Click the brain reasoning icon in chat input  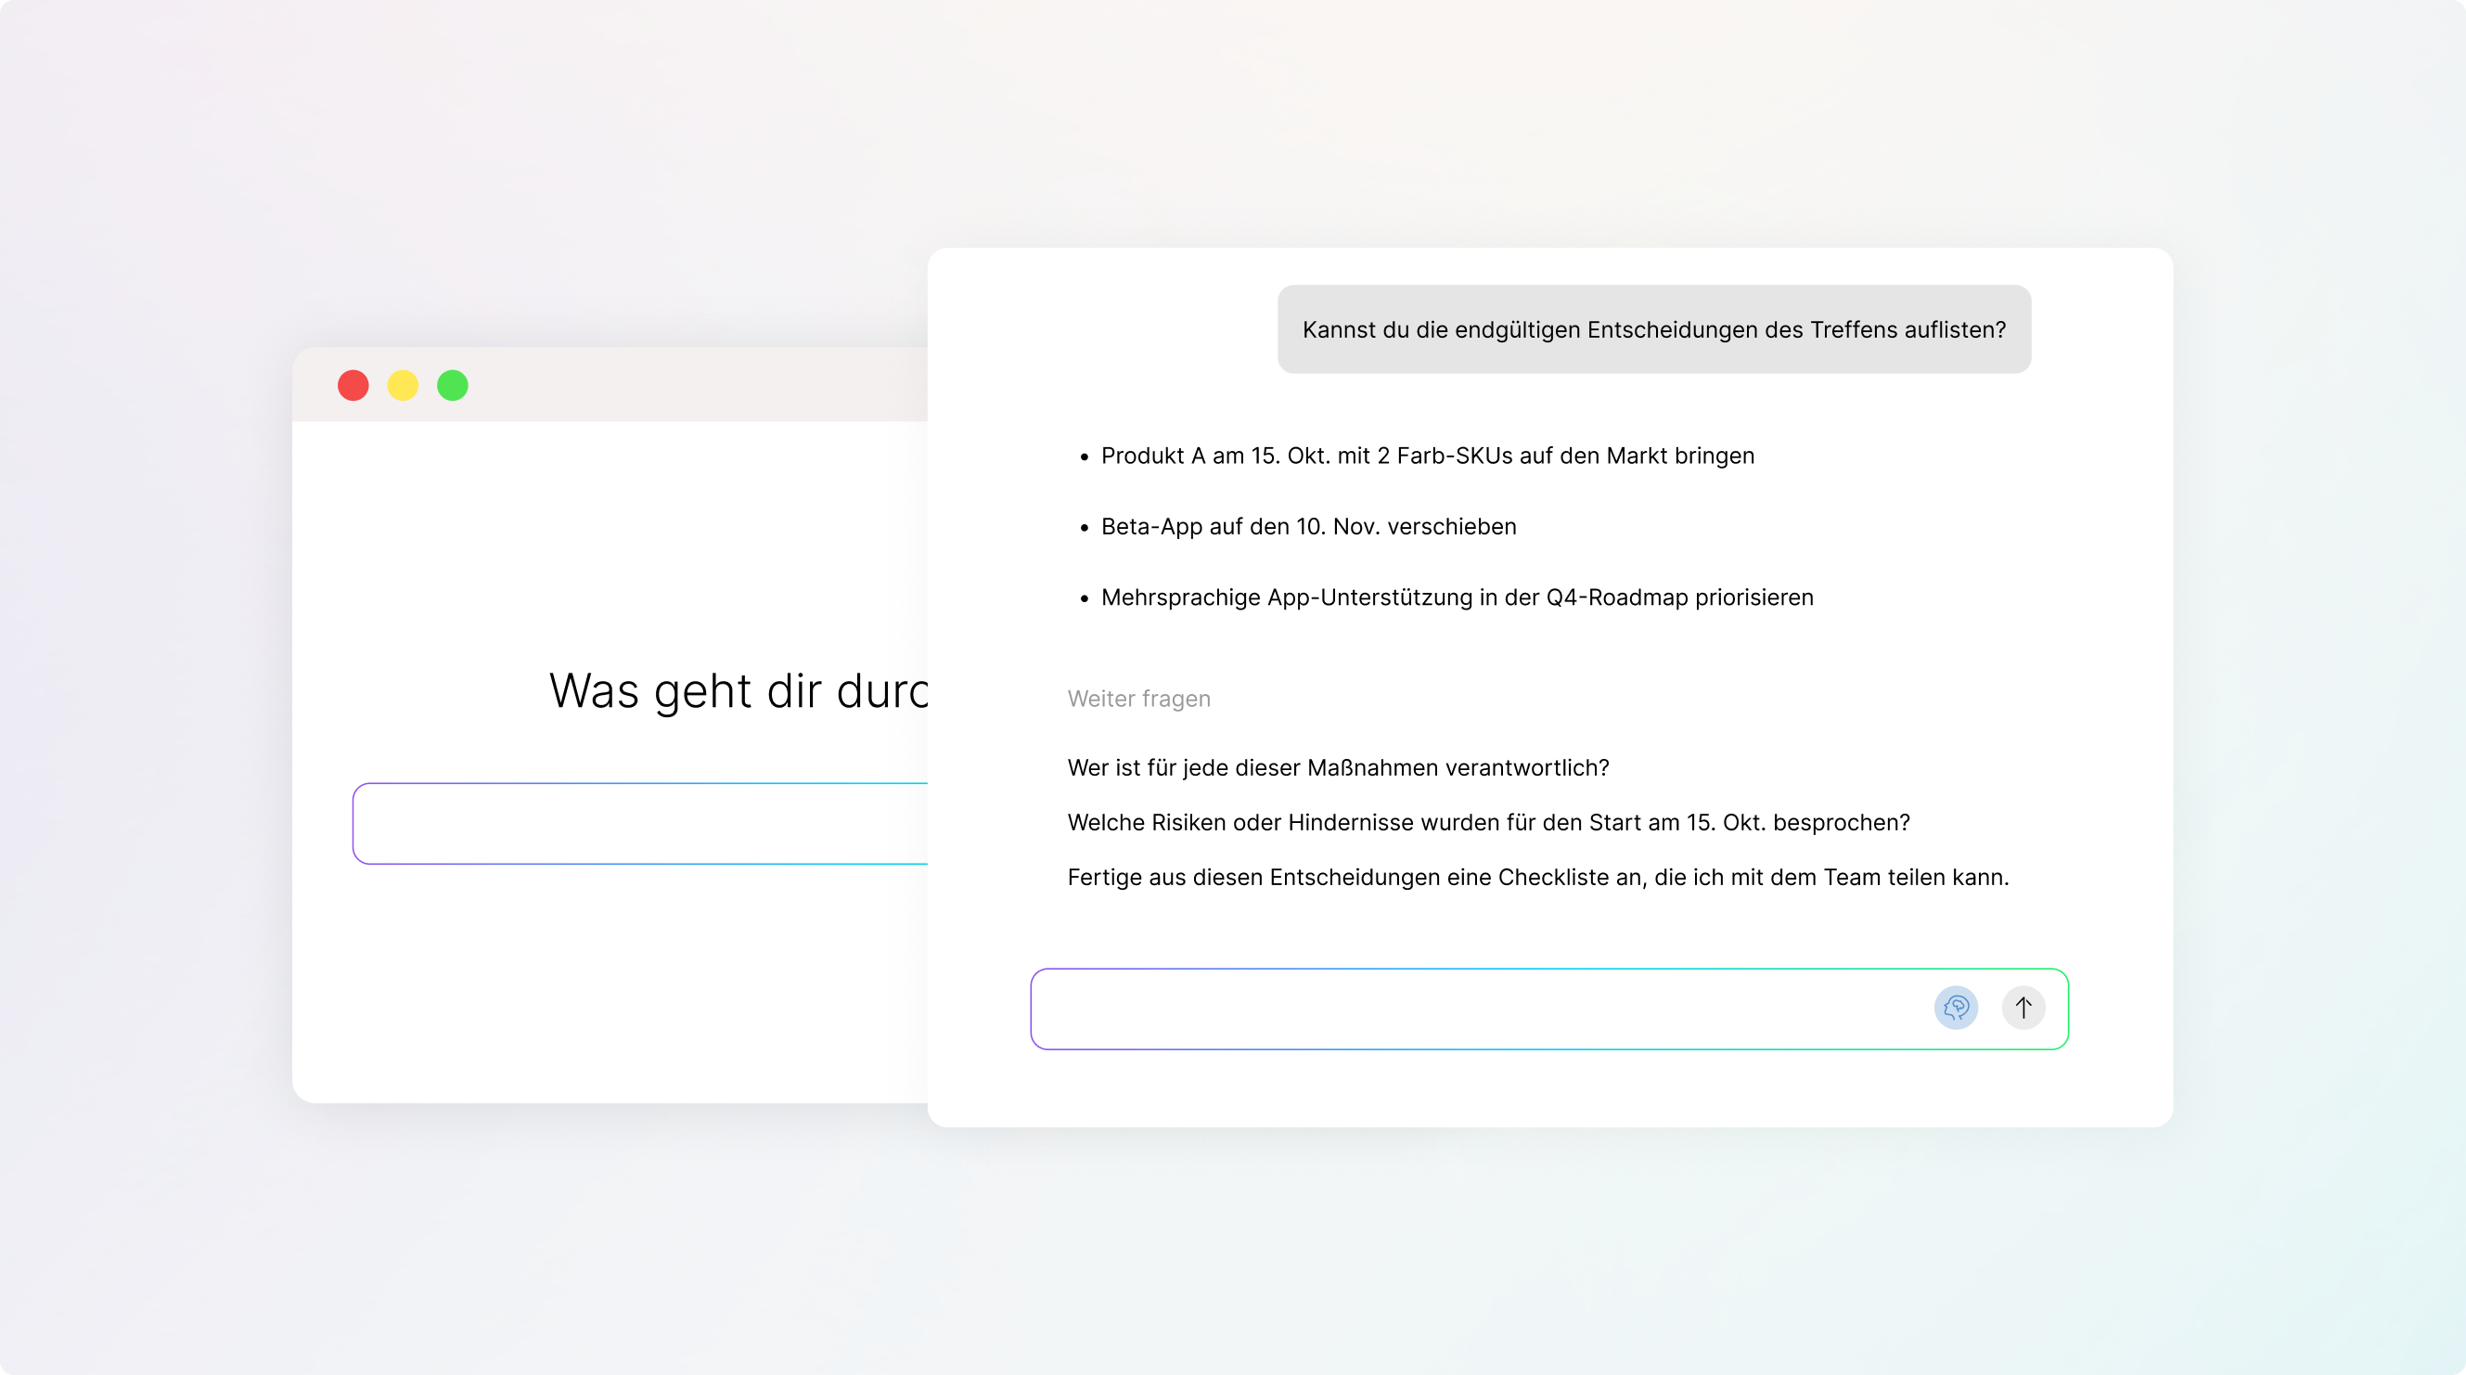pos(1955,1008)
